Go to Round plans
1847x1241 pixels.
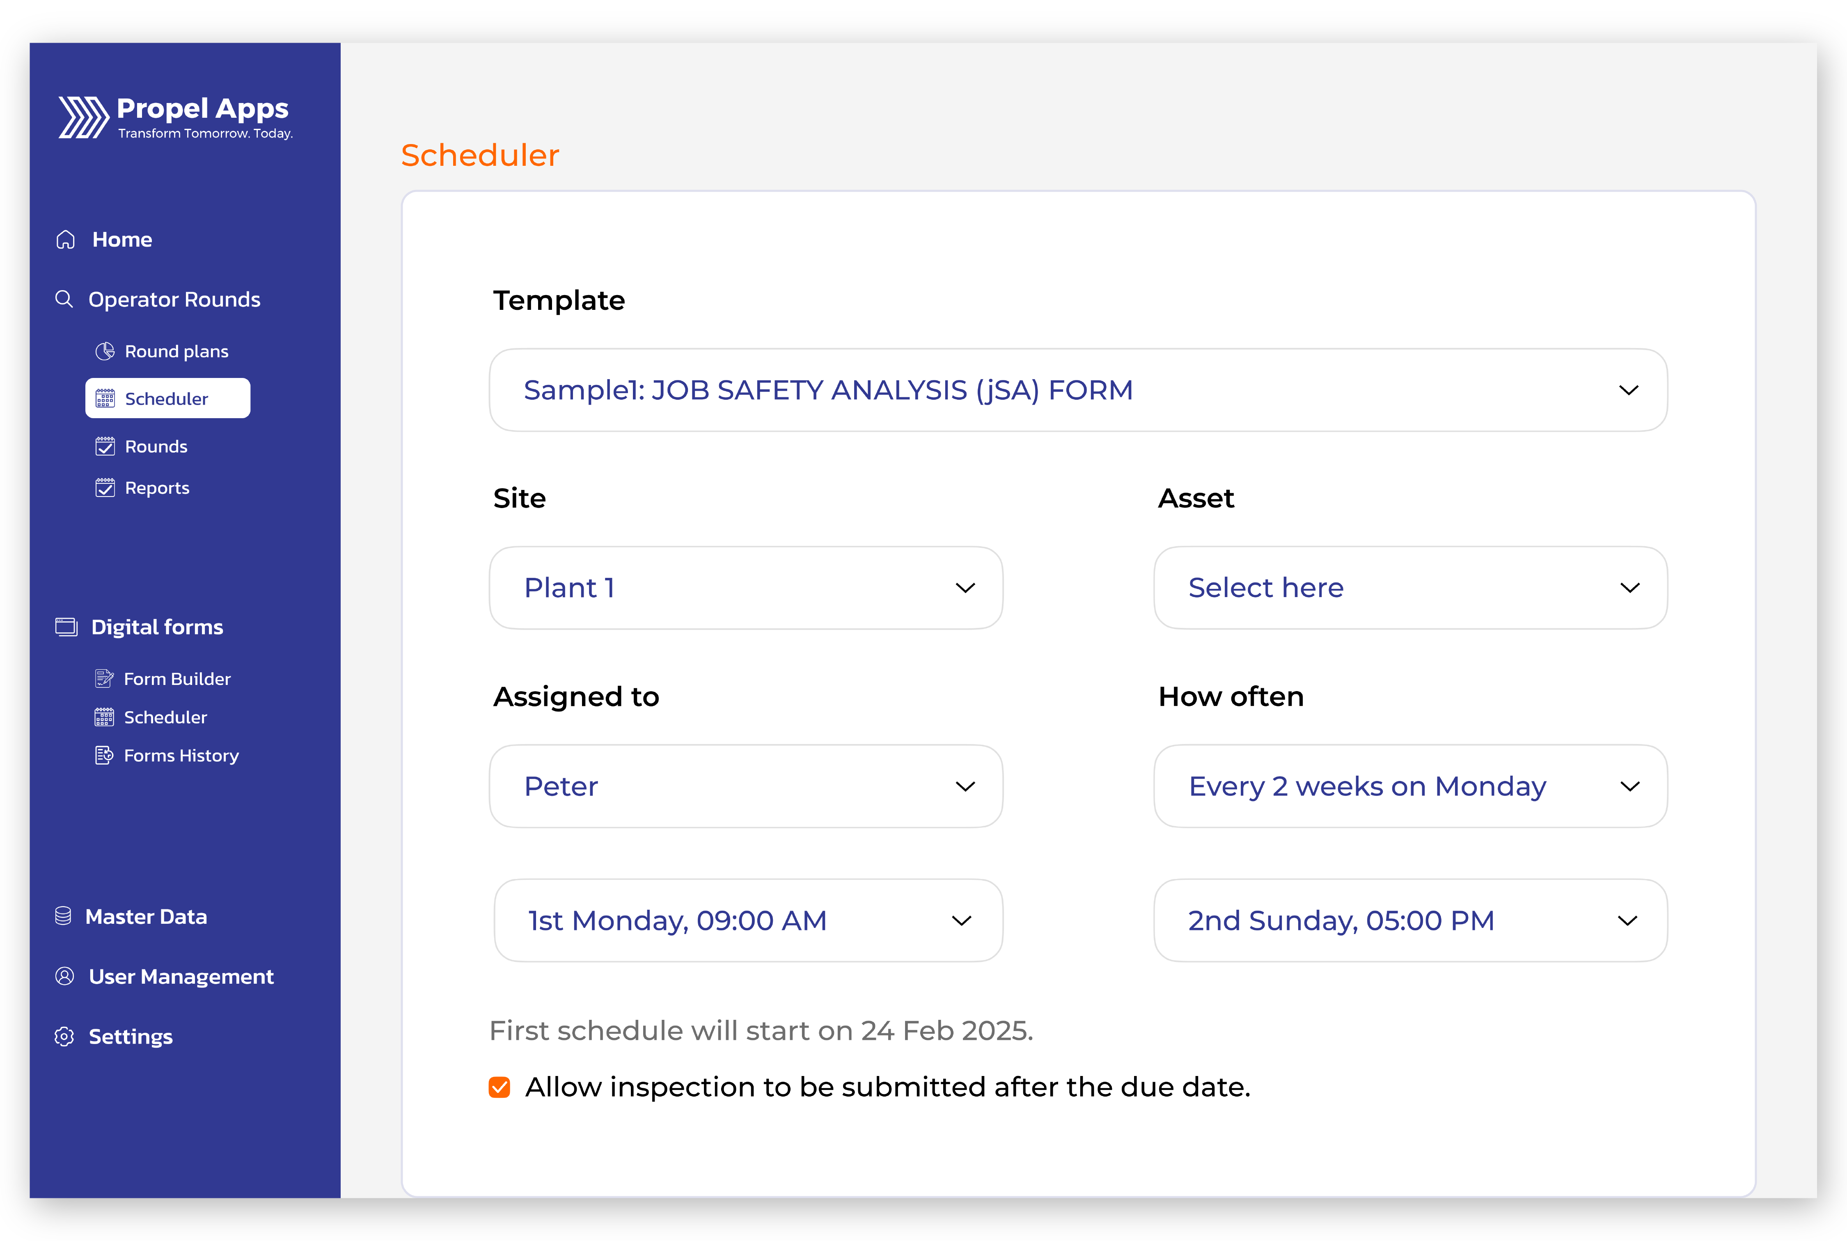[176, 351]
